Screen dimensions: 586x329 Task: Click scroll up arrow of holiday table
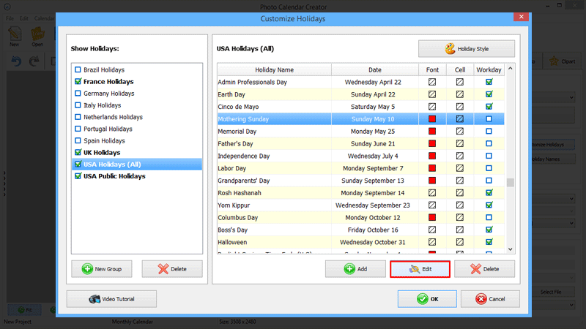click(510, 69)
